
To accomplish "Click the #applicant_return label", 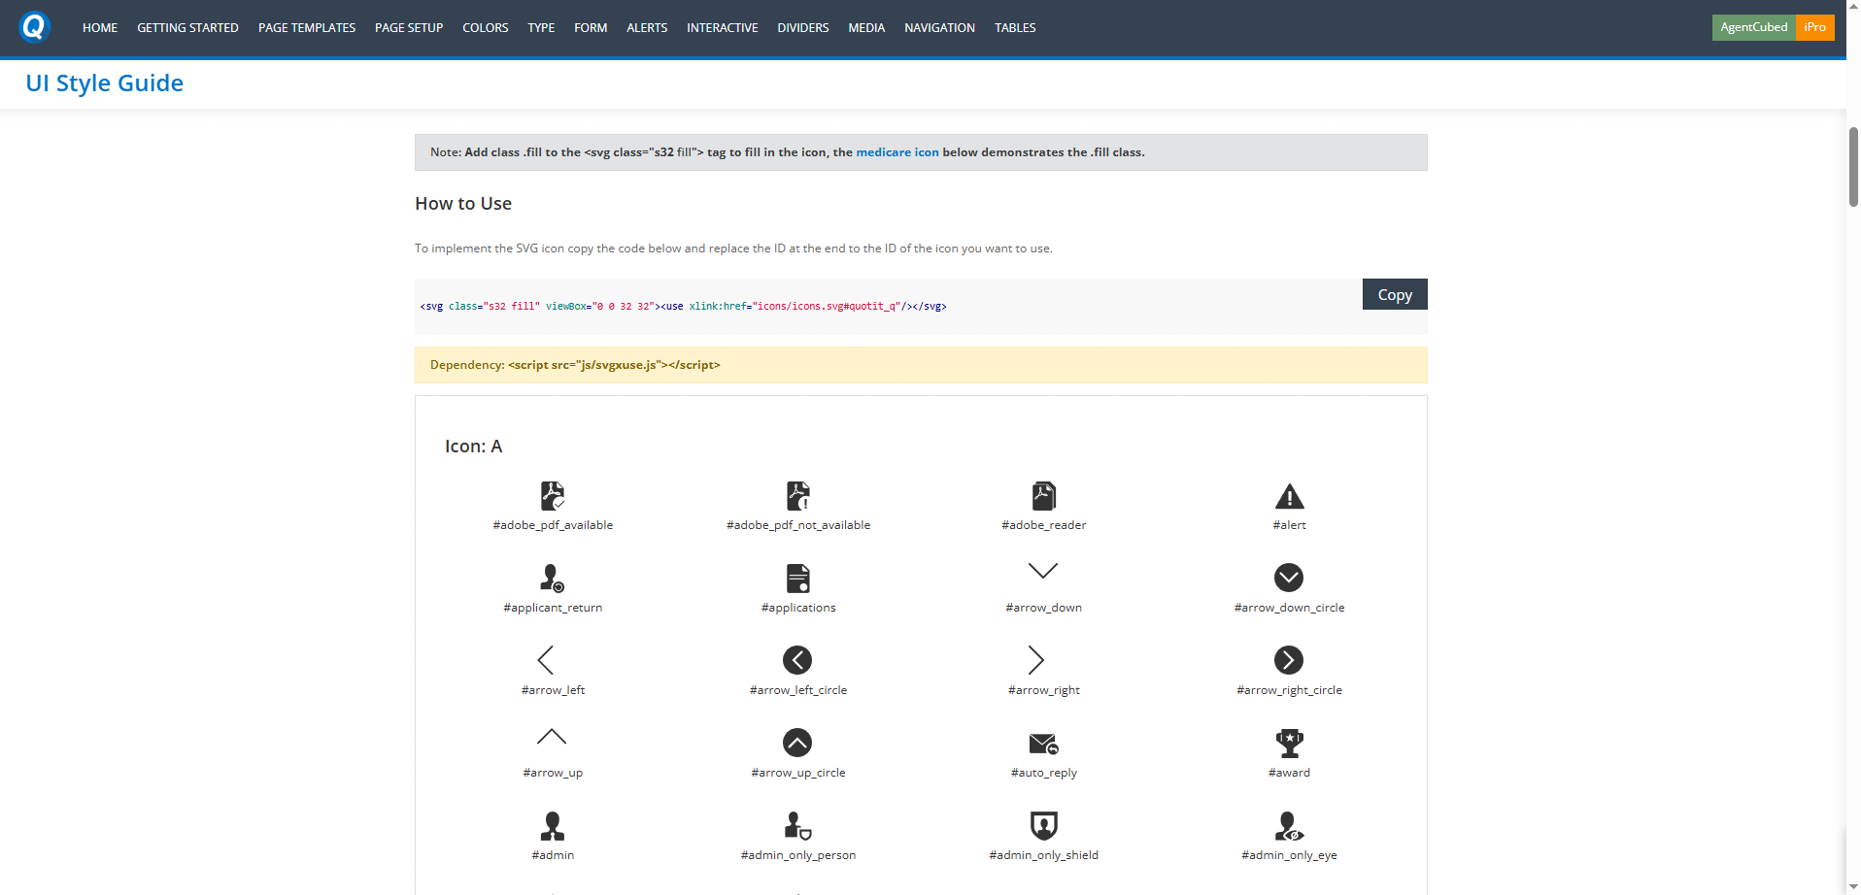I will click(553, 608).
